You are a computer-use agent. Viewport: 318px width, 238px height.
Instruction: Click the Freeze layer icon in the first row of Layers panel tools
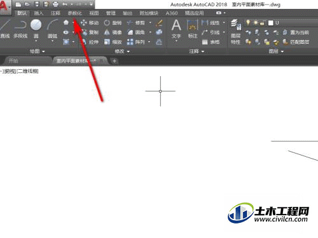(x=266, y=32)
